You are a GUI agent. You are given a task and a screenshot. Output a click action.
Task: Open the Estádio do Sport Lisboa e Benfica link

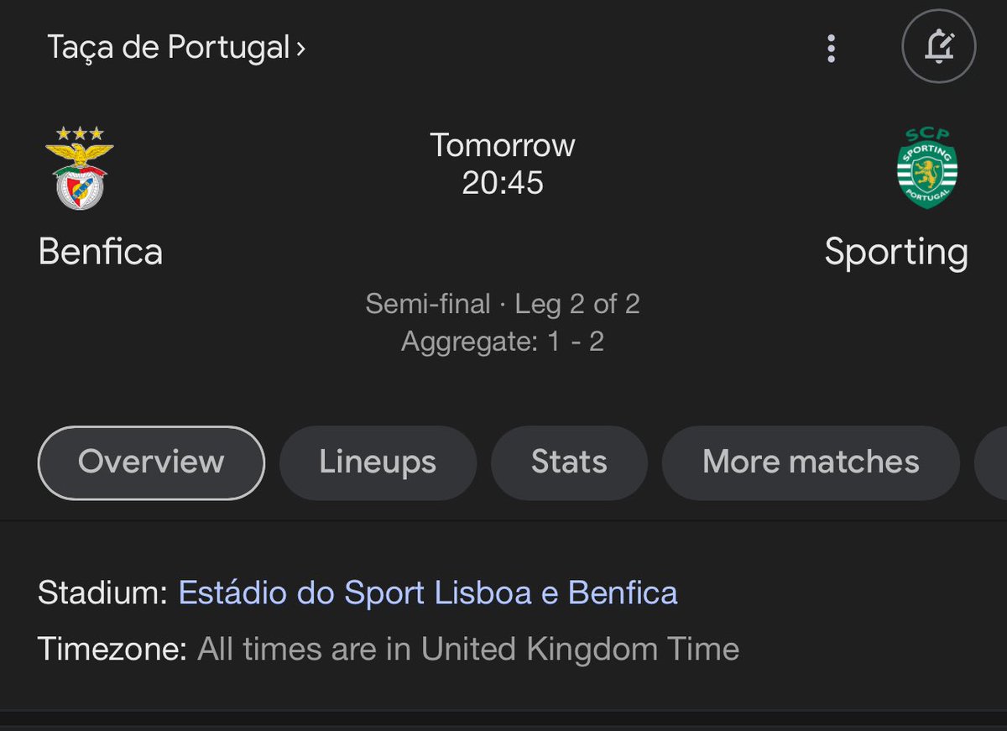(428, 593)
